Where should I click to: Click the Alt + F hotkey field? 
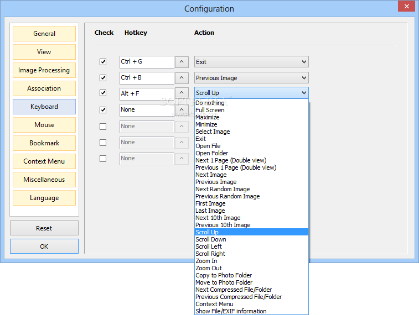(147, 94)
